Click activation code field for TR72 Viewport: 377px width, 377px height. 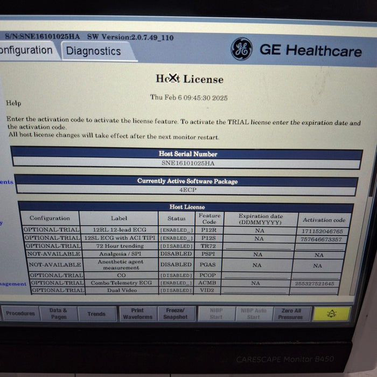(320, 247)
